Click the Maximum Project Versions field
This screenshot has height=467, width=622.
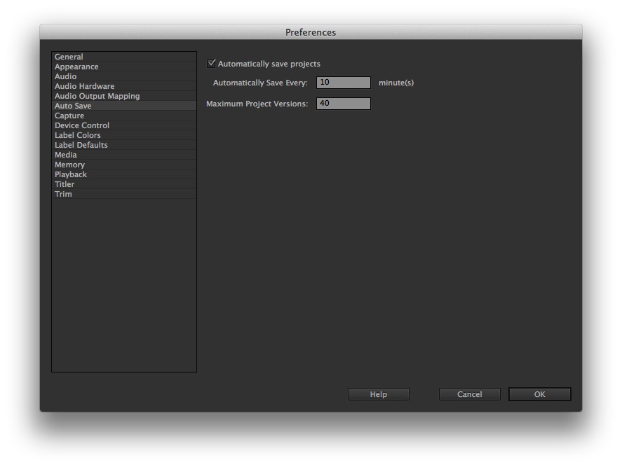pyautogui.click(x=343, y=104)
